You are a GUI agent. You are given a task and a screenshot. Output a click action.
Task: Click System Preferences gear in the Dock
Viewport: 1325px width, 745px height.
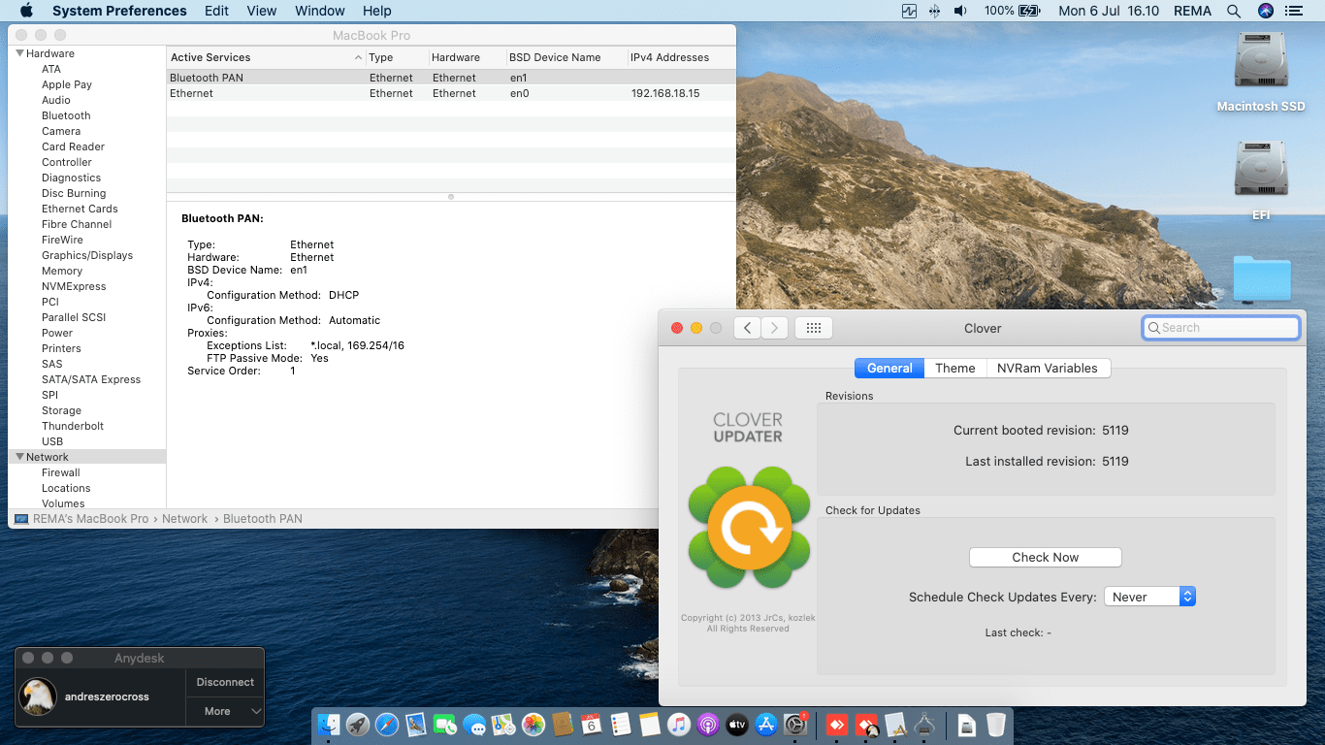[795, 725]
